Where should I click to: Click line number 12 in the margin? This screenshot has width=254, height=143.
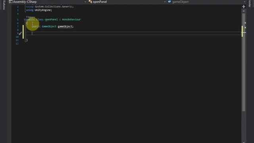pos(17,43)
